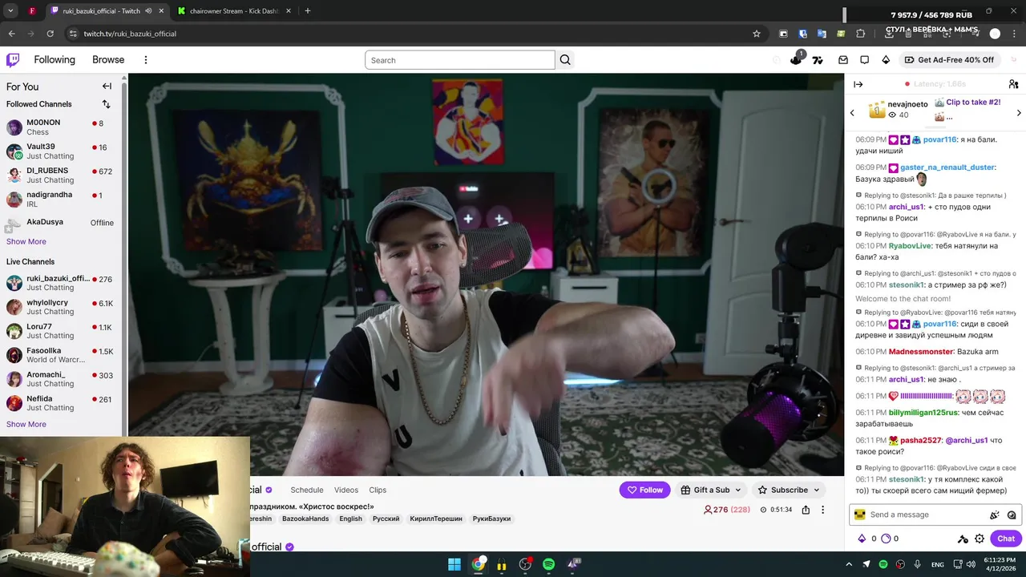Open Fasoolka World of Warcraft channel
Image resolution: width=1026 pixels, height=577 pixels.
(61, 355)
